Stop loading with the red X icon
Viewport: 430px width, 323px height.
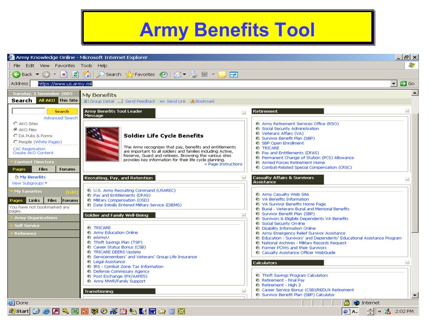64,74
